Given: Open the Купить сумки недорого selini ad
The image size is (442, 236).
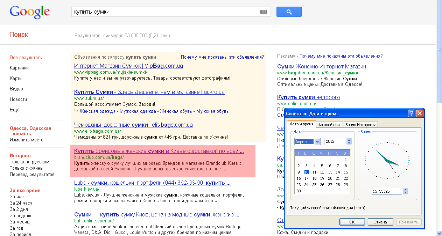Looking at the screenshot, I should [309, 97].
